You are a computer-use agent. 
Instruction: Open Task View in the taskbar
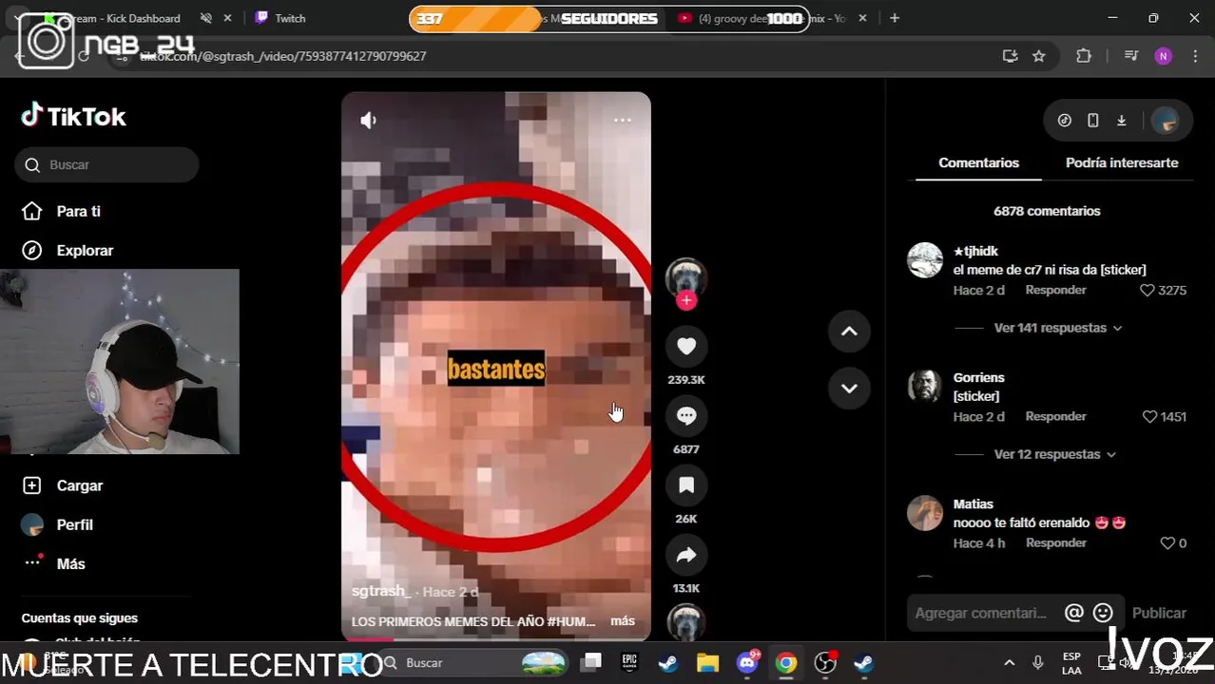(x=591, y=662)
